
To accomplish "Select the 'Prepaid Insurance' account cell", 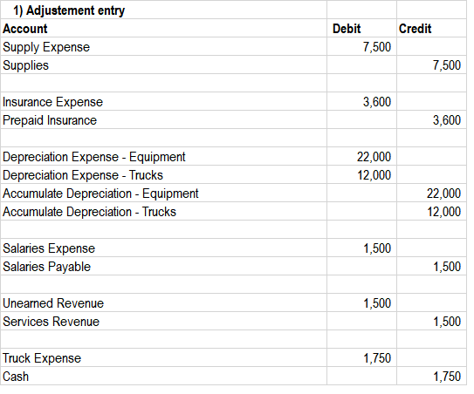I will [164, 120].
